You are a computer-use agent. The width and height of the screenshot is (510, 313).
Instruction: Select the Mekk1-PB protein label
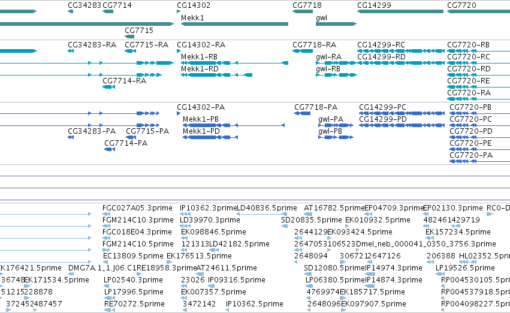tap(201, 119)
